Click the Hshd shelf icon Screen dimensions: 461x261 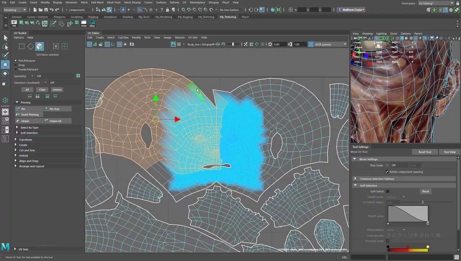pyautogui.click(x=84, y=24)
